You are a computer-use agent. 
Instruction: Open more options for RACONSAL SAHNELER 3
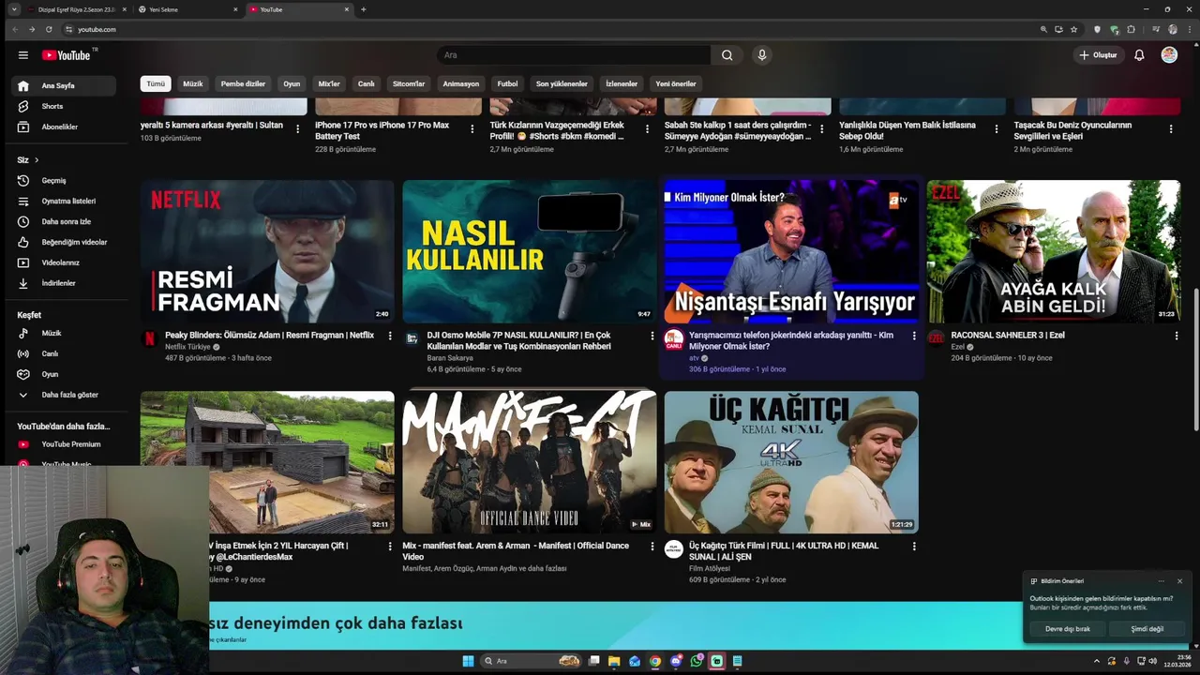[1177, 336]
